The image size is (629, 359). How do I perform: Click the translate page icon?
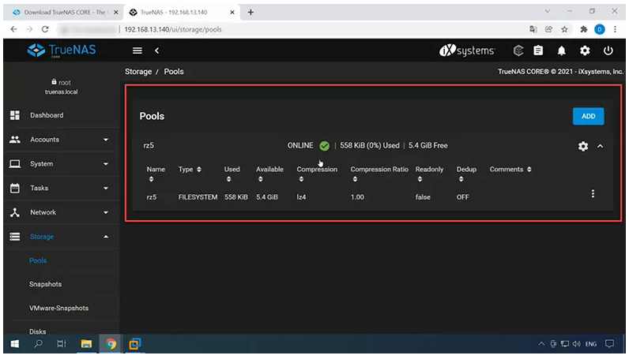click(x=533, y=29)
